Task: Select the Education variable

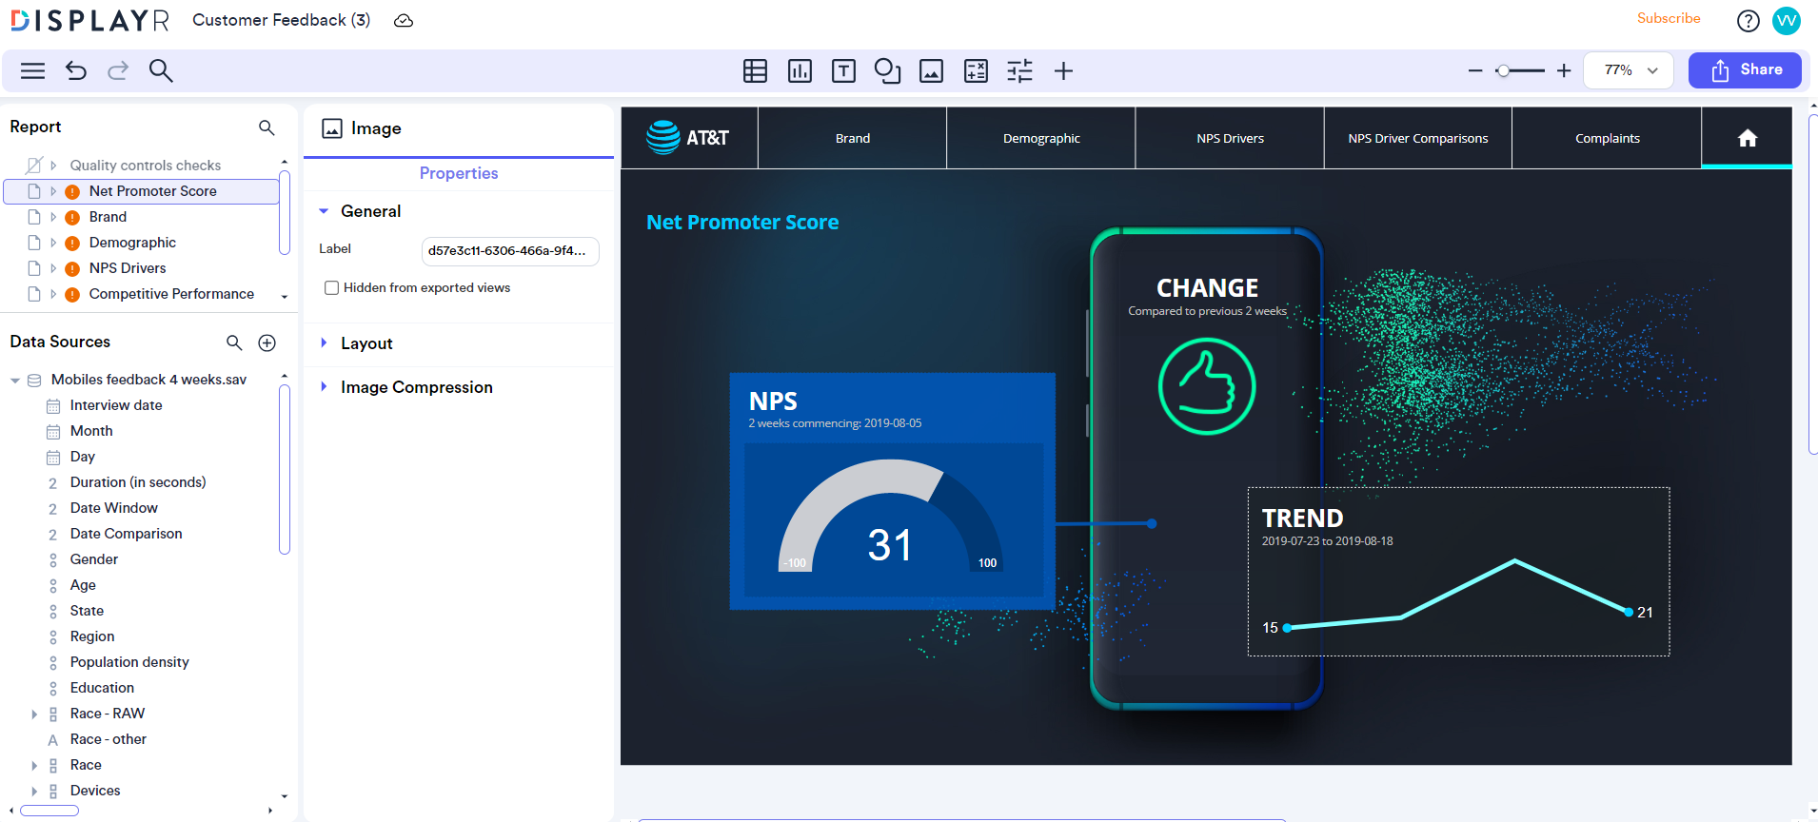Action: coord(102,688)
